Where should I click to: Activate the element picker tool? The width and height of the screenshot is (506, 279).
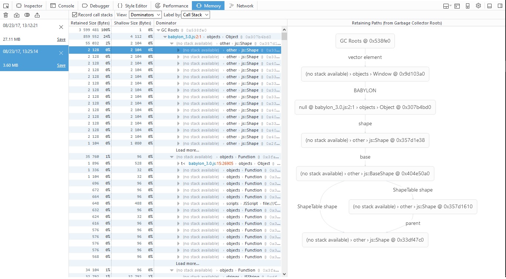pyautogui.click(x=6, y=6)
